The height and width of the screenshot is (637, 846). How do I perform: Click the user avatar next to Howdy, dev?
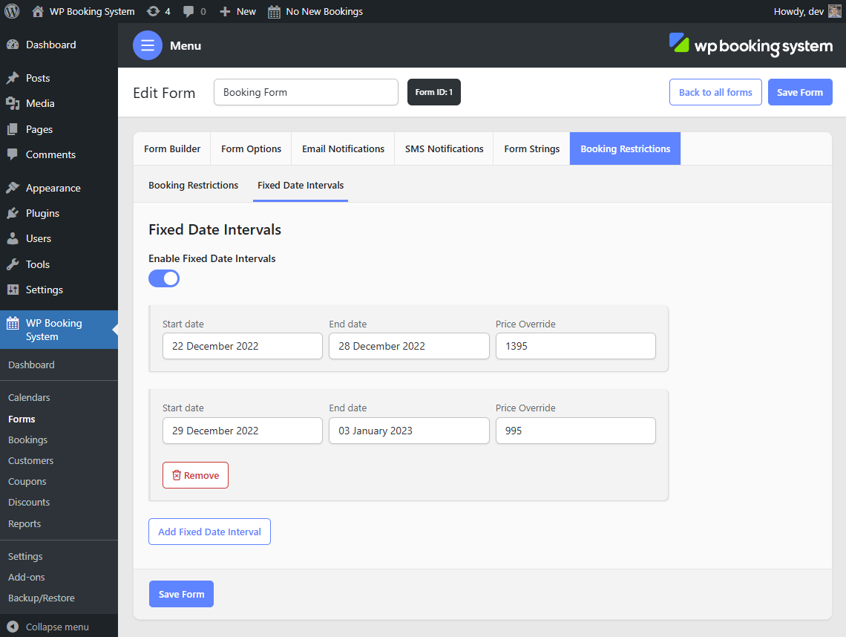tap(834, 11)
